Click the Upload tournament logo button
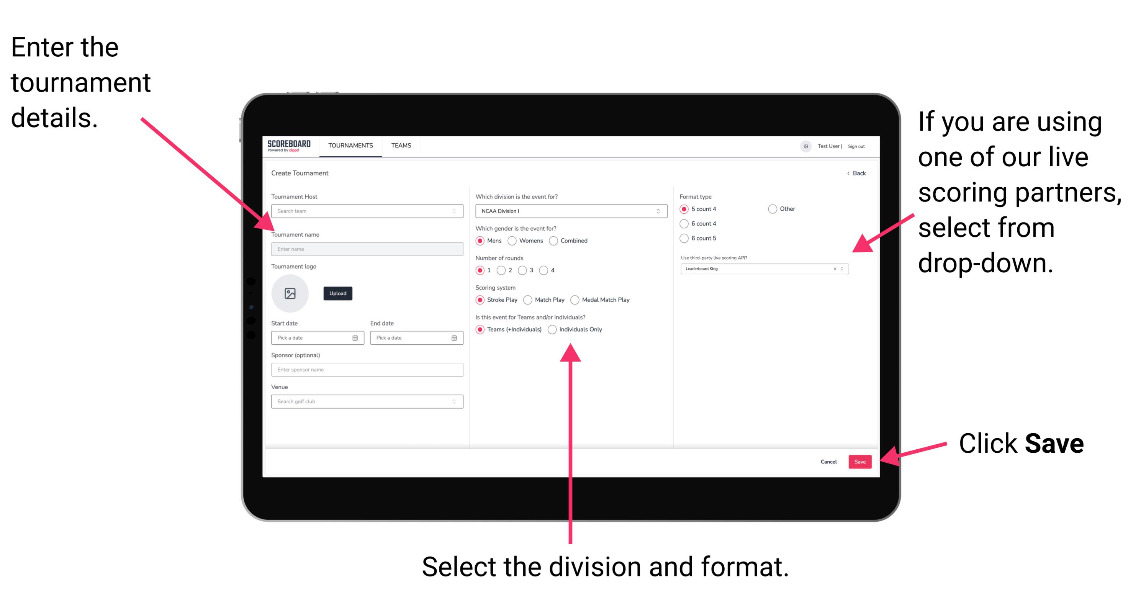Screen dimensions: 1141x614 tap(338, 293)
